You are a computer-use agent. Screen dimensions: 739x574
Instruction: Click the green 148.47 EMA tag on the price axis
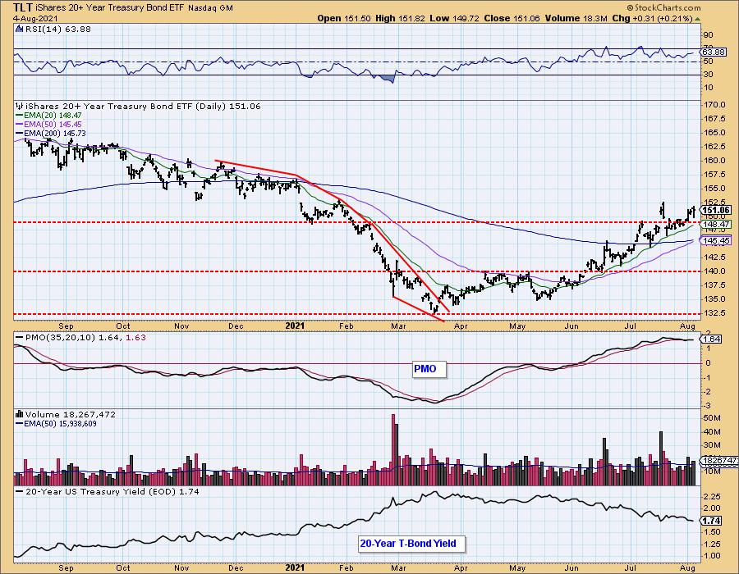pos(716,225)
